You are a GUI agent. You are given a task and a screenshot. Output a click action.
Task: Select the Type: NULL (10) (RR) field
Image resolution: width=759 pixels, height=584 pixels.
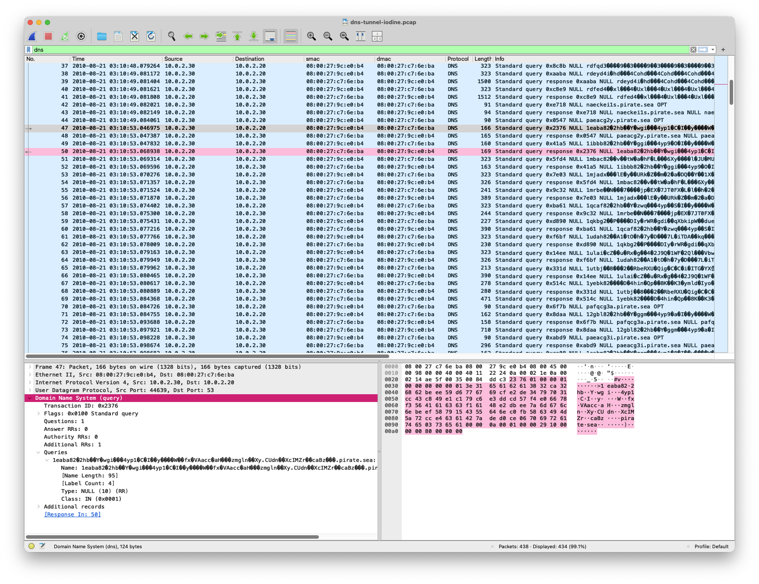tap(94, 491)
